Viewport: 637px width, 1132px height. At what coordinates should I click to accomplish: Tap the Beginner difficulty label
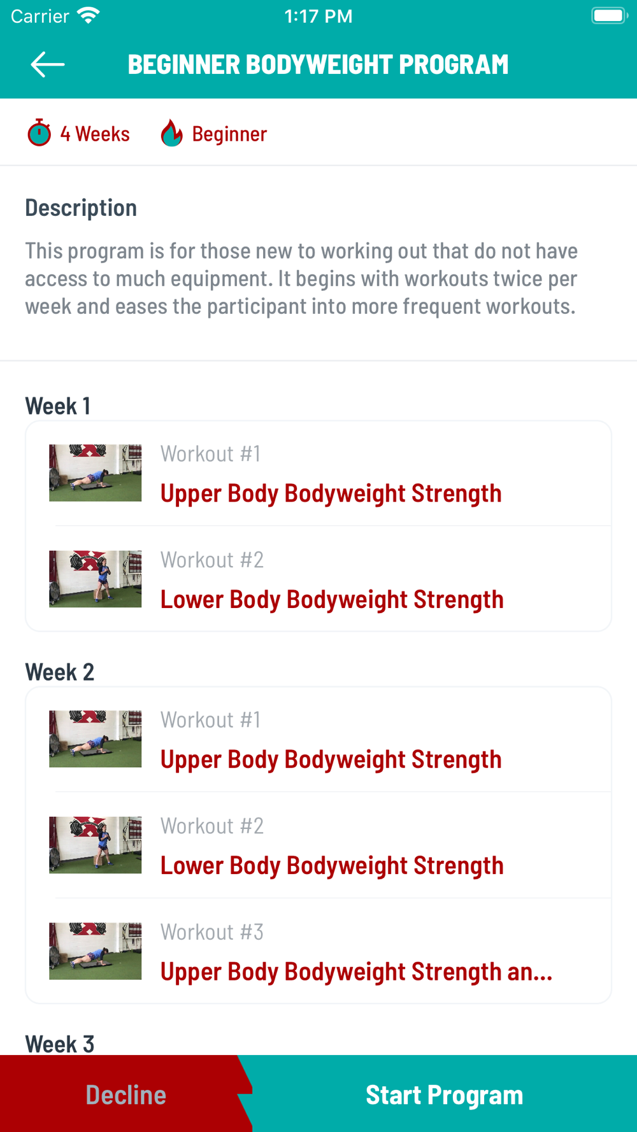tap(229, 134)
